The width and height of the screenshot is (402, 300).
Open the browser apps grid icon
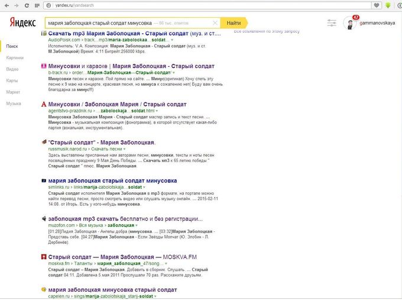coord(37,5)
